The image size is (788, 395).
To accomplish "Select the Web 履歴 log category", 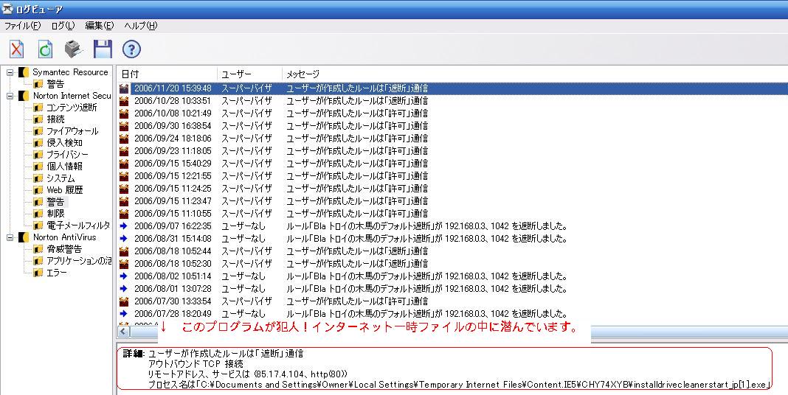I will (x=65, y=189).
